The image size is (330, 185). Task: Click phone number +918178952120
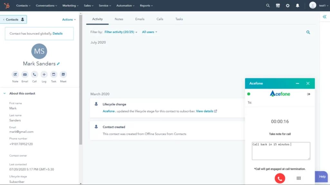[21, 144]
